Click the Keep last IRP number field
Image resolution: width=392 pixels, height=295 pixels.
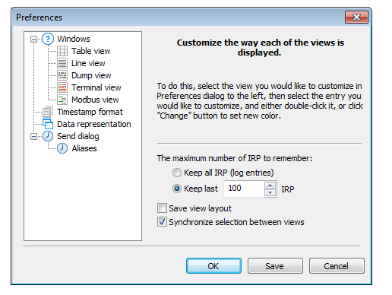(244, 189)
